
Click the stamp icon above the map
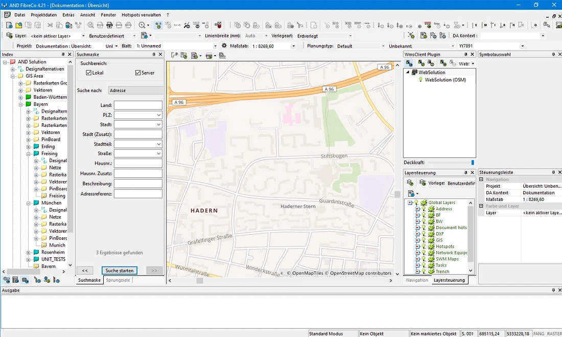tap(222, 56)
